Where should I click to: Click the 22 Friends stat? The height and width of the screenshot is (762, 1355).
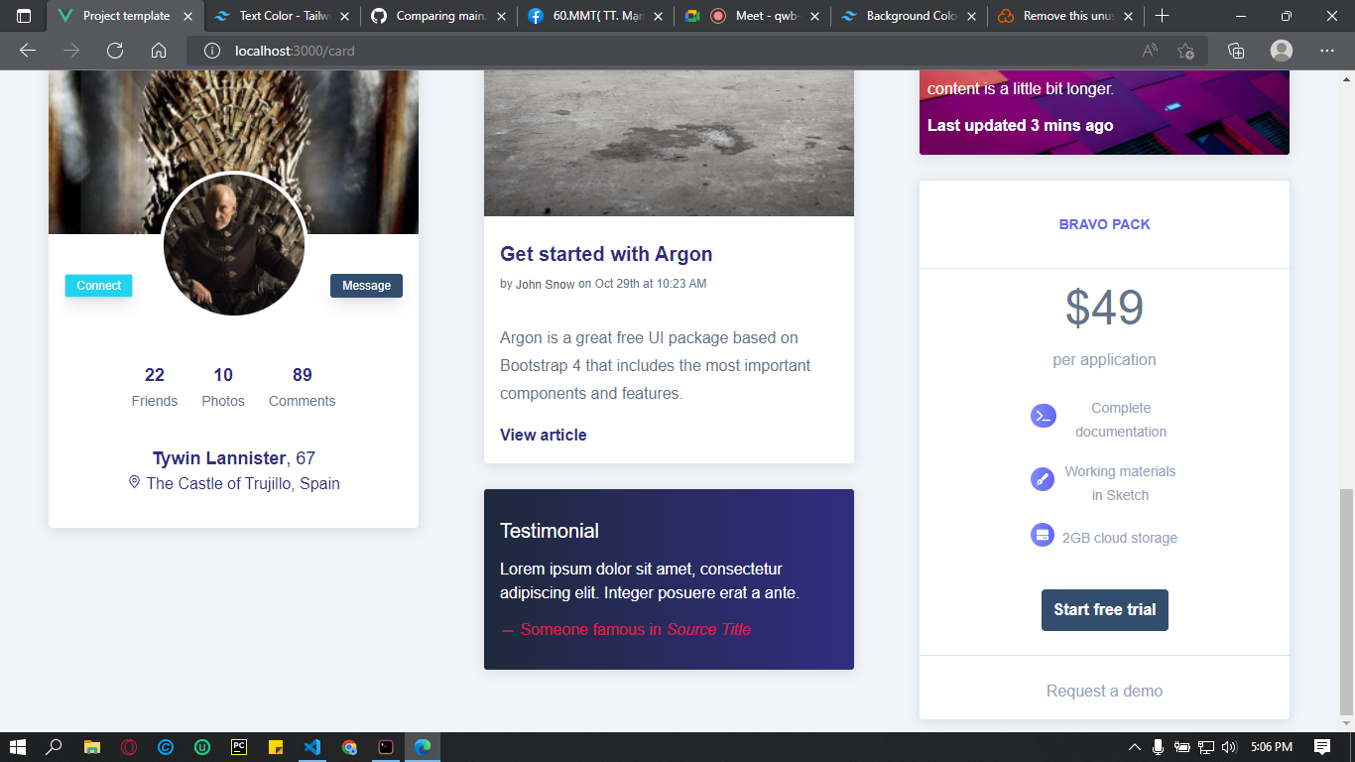[155, 387]
